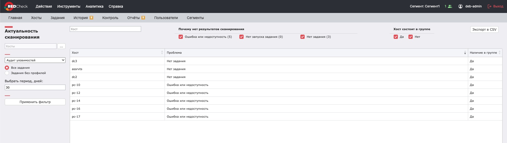This screenshot has height=143, width=507.
Task: Select the pc-12 host cell
Action: coord(117,93)
